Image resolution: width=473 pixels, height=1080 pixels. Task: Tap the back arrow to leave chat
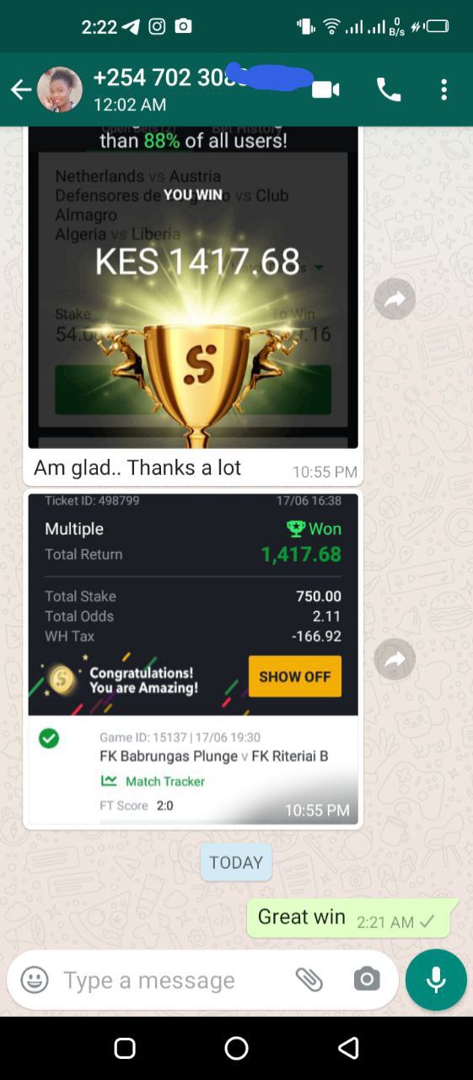[x=20, y=89]
